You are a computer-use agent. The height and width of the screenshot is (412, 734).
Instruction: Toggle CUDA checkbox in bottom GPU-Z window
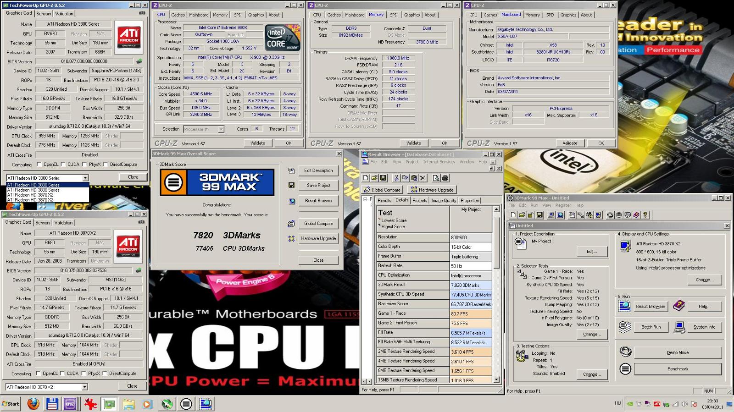coord(62,373)
